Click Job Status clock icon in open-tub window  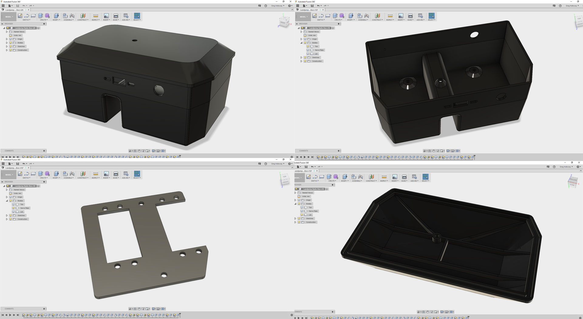560,6
